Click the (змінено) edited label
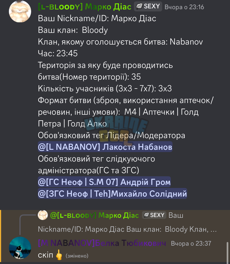 (x=77, y=256)
